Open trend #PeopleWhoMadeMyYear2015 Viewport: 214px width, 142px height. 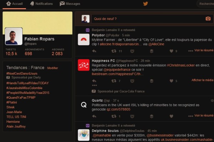coord(28,93)
